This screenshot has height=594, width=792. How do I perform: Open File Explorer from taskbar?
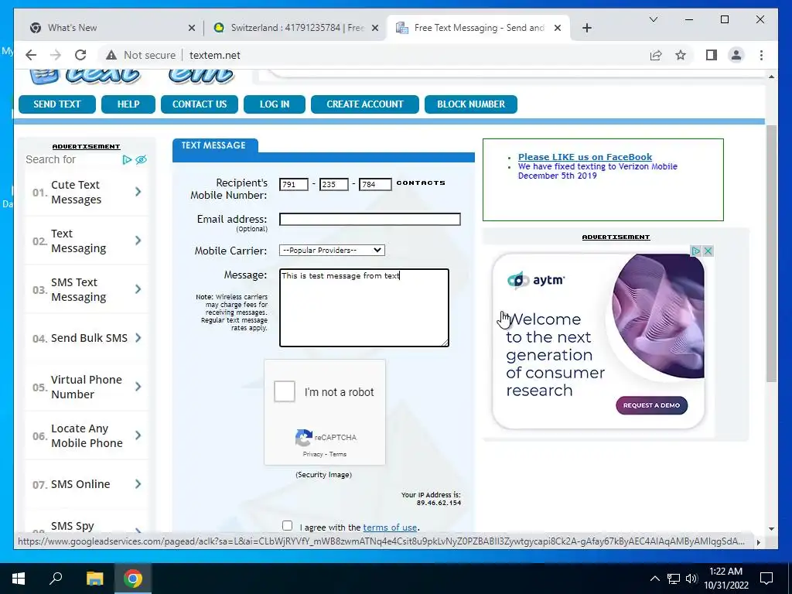coord(94,579)
